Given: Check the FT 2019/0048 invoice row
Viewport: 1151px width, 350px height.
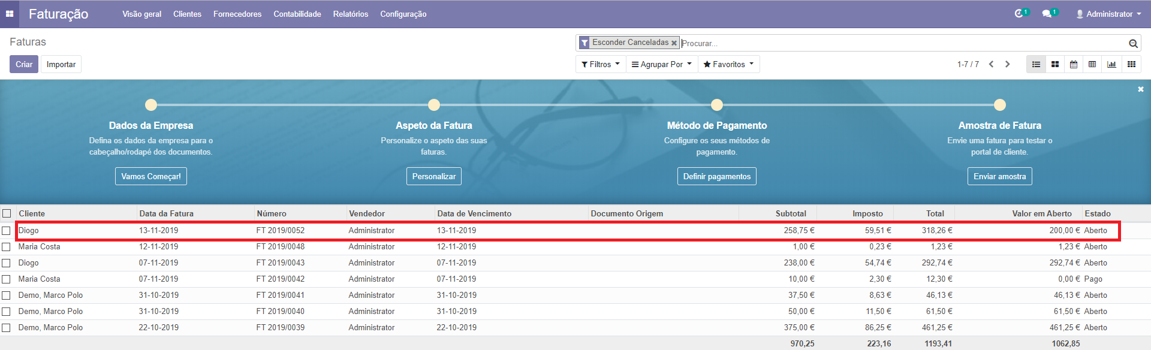Looking at the screenshot, I should (6, 247).
